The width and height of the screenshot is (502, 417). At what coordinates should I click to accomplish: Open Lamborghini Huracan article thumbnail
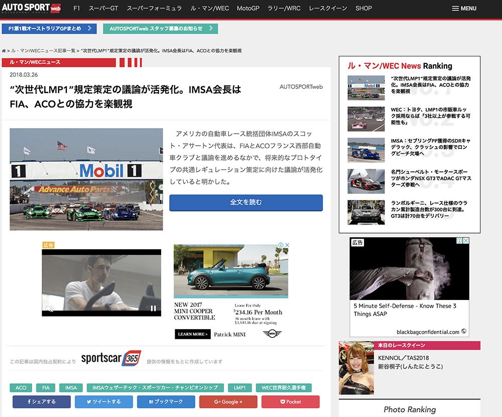366,212
